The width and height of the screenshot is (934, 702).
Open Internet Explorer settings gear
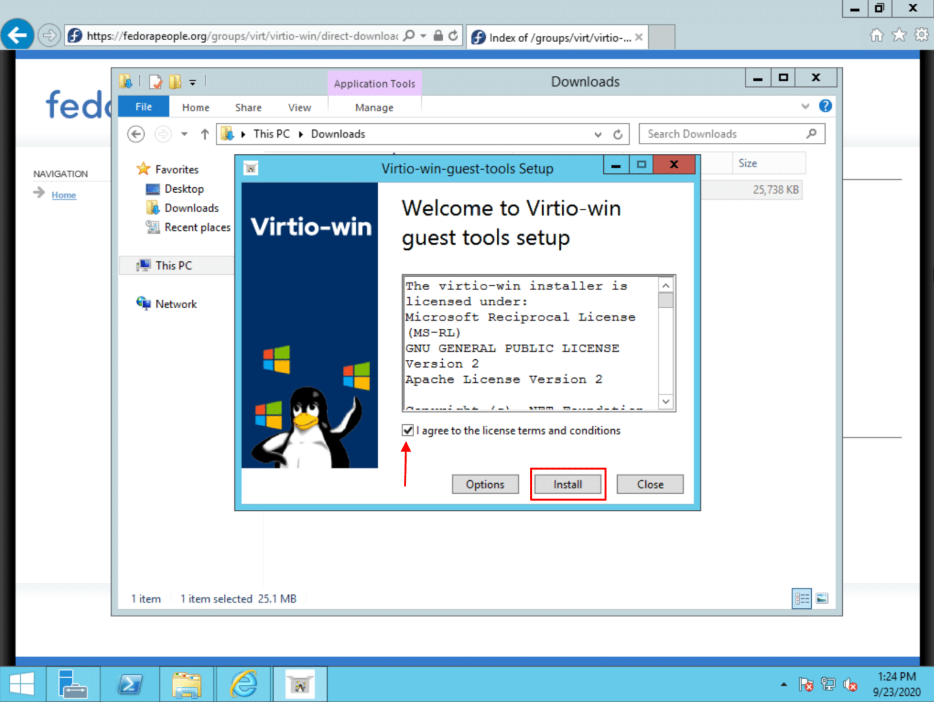pyautogui.click(x=921, y=35)
